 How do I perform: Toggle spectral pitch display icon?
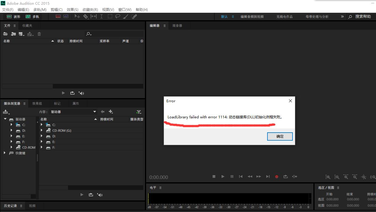click(66, 16)
